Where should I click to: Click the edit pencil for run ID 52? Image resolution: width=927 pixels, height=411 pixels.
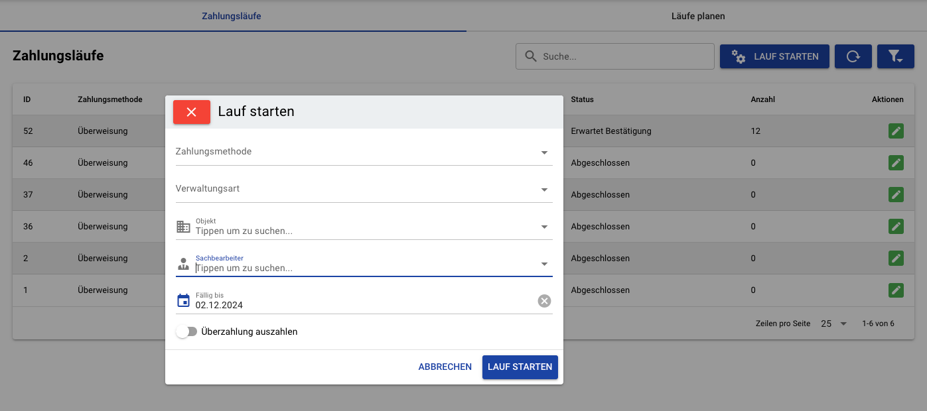(x=896, y=131)
